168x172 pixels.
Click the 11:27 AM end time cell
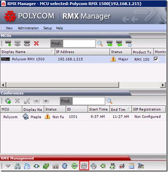pyautogui.click(x=121, y=117)
